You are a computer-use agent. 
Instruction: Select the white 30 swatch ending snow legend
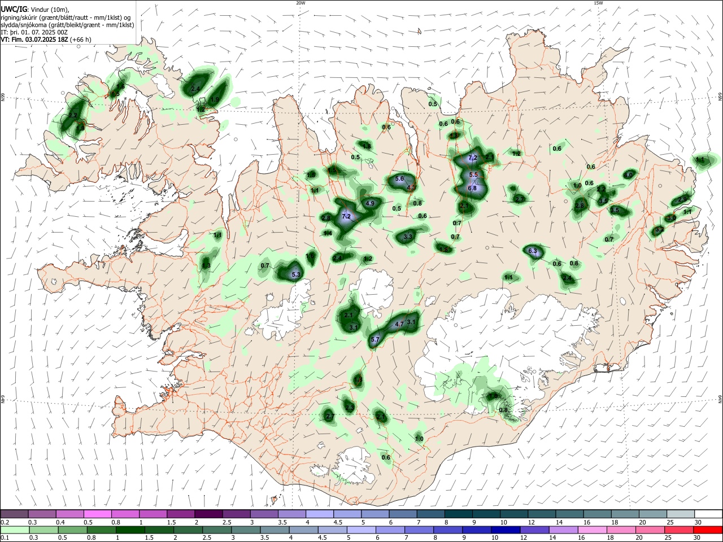tap(708, 514)
